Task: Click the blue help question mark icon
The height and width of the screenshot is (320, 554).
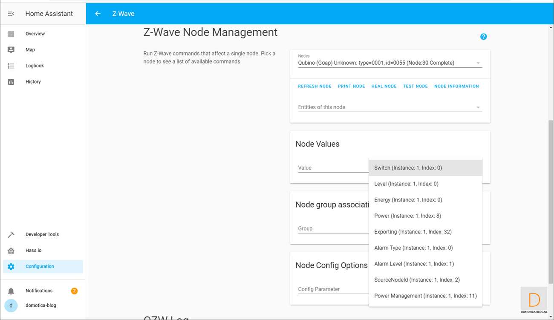Action: point(483,37)
